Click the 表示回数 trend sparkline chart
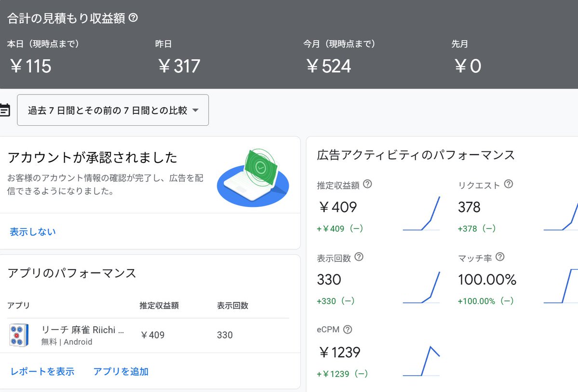 point(421,287)
